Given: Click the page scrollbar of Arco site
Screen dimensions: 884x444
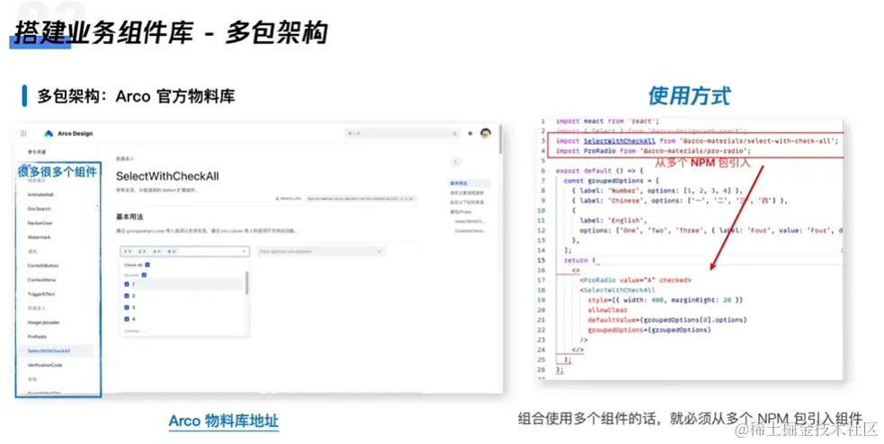Looking at the screenshot, I should [x=500, y=139].
